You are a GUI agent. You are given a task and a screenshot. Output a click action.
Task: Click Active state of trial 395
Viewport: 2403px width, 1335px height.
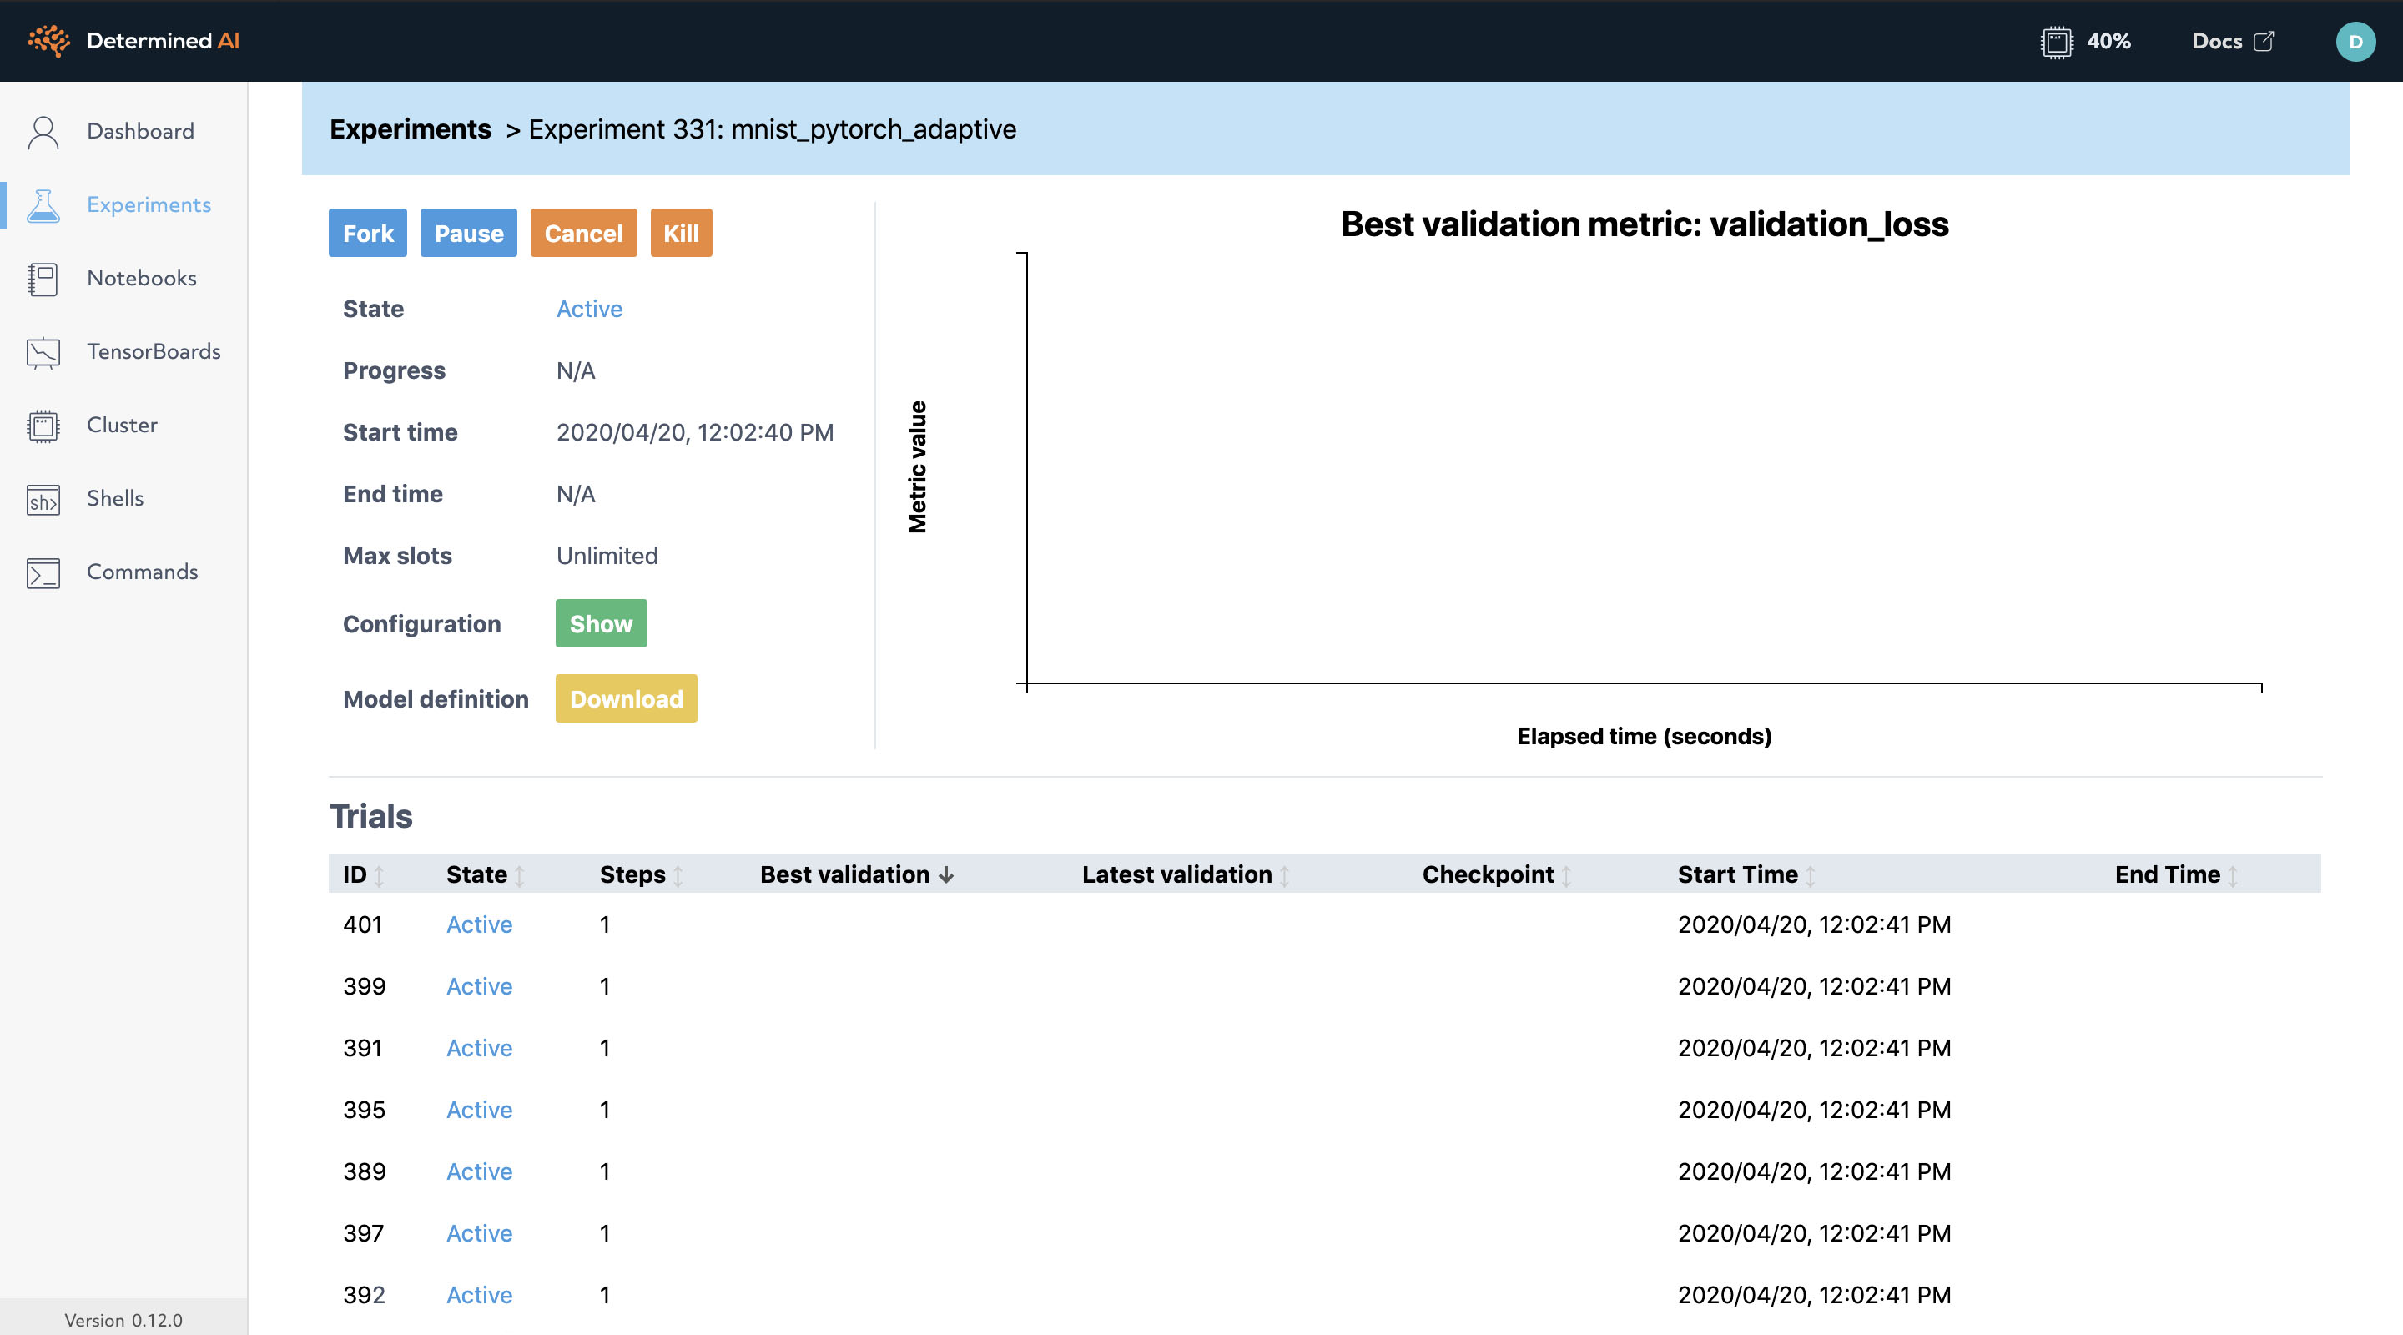pyautogui.click(x=480, y=1109)
